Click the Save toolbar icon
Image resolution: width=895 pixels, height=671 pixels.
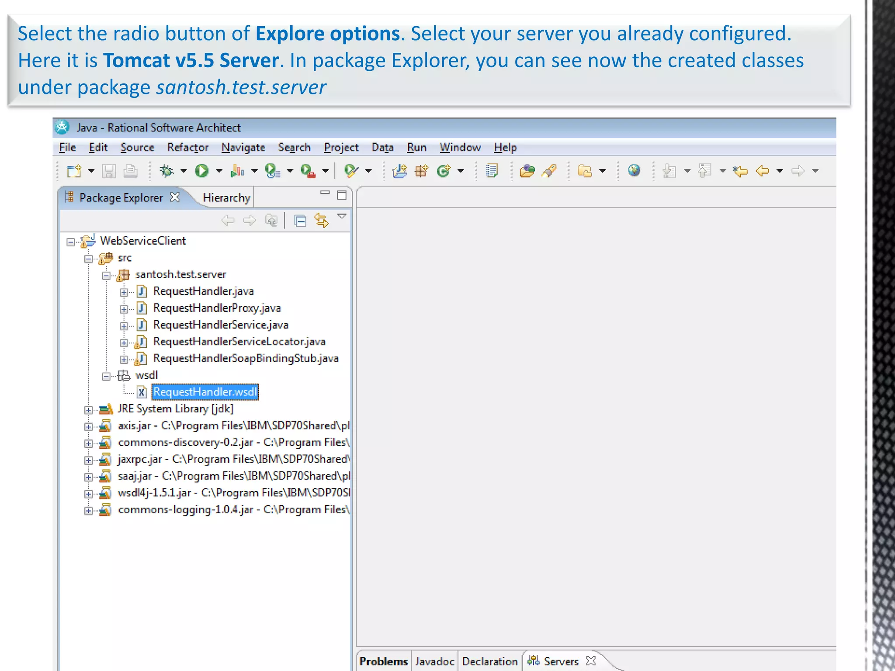click(109, 171)
